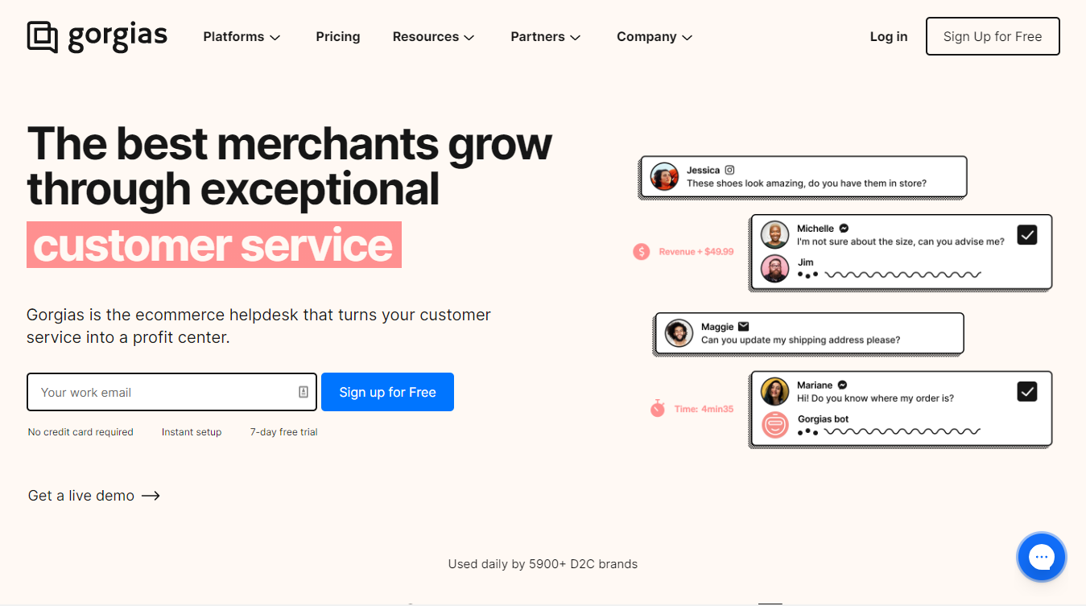Click the Messenger icon next to Michelle
Screen dimensions: 1086x606
[844, 229]
